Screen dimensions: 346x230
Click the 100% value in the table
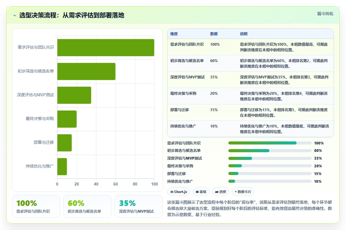point(215,44)
